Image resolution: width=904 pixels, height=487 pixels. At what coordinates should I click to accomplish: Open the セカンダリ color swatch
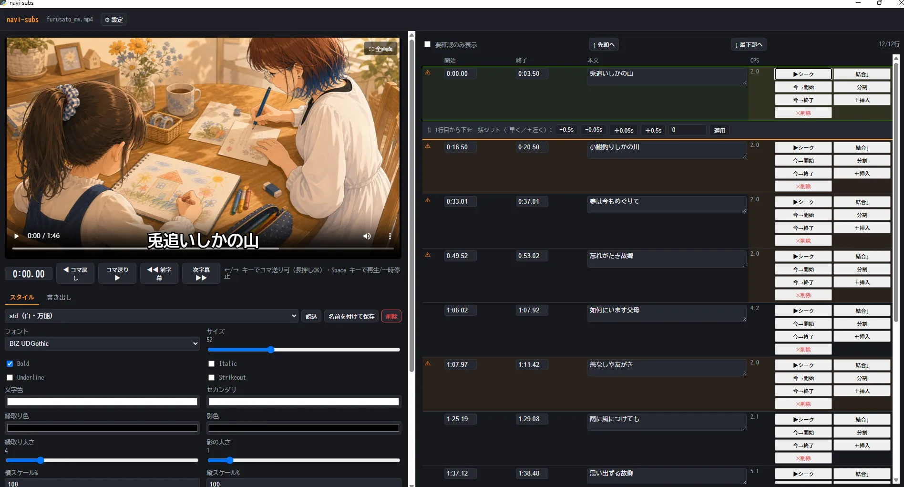[x=304, y=402]
